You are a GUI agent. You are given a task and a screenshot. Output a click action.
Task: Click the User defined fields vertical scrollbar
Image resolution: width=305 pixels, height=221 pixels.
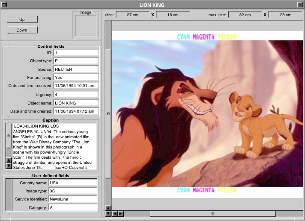click(x=9, y=195)
